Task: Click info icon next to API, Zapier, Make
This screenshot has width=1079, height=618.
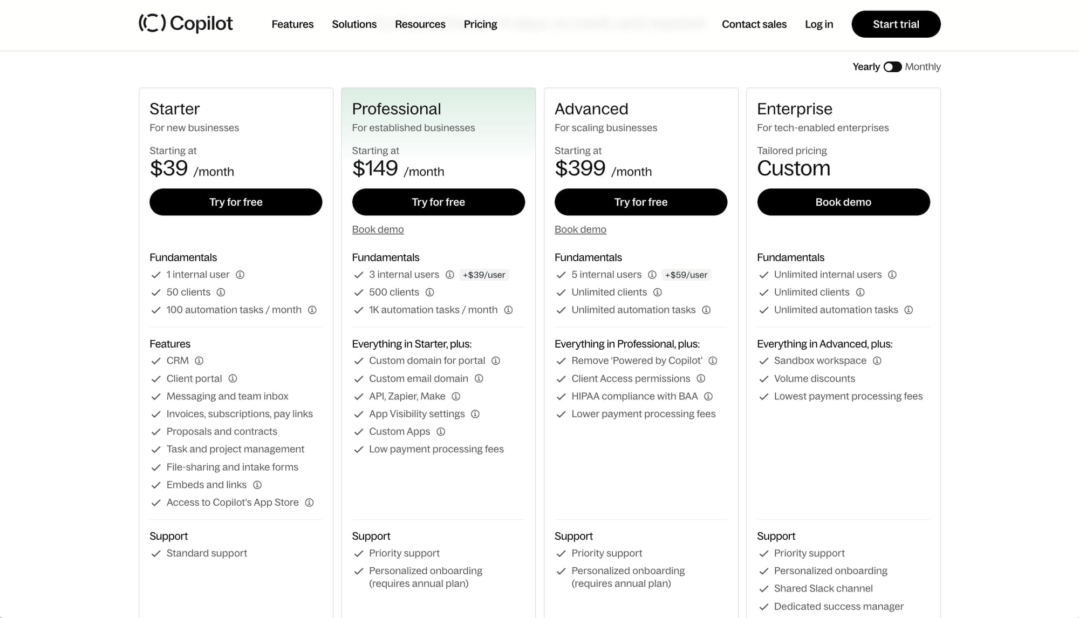Action: click(x=456, y=396)
